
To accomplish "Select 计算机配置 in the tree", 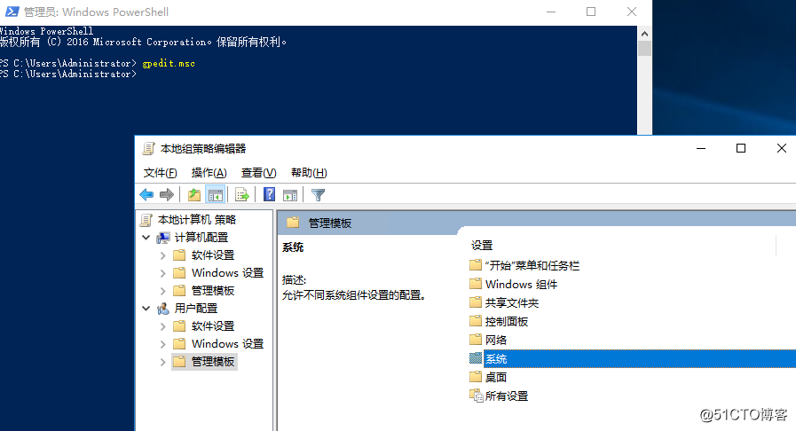I will (x=201, y=238).
